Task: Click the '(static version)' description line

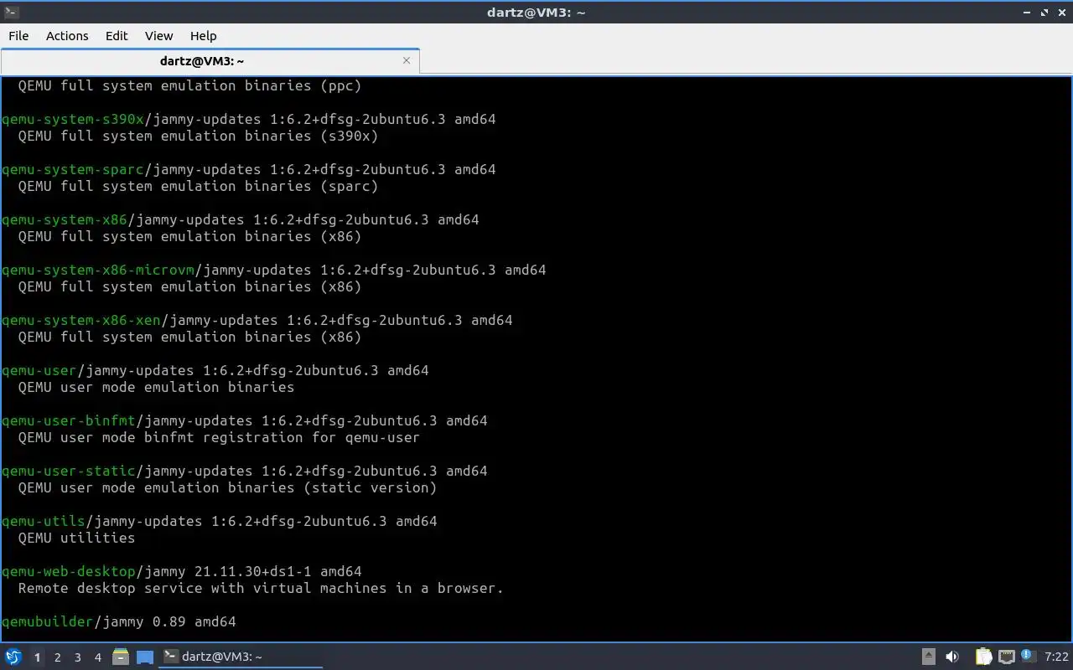Action: [227, 487]
